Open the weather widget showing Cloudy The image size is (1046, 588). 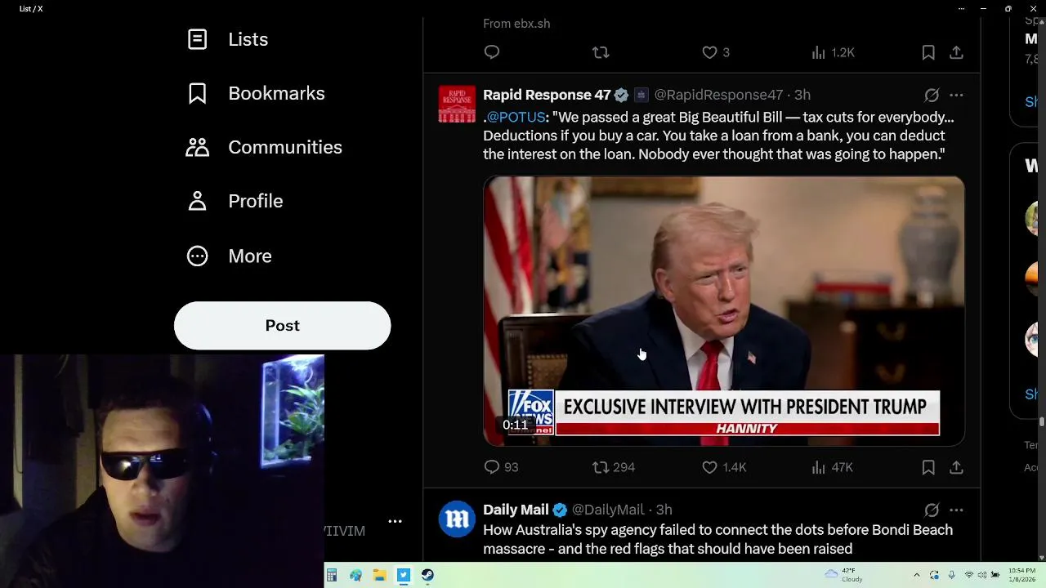[x=843, y=575]
